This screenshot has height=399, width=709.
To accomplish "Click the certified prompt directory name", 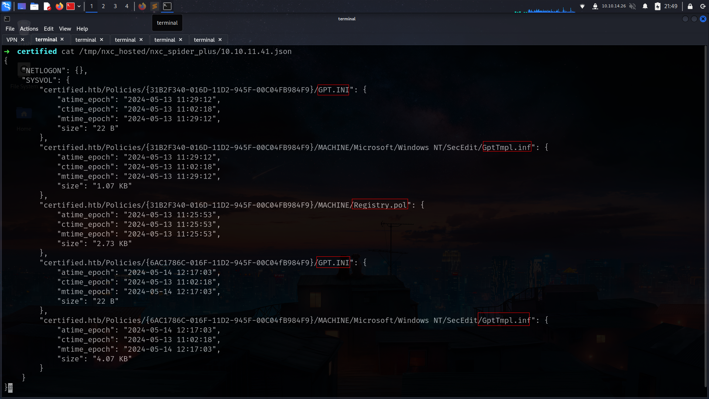I will click(x=37, y=51).
